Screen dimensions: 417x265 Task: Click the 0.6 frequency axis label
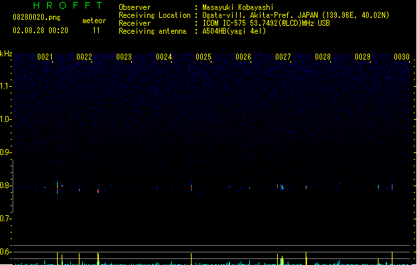pyautogui.click(x=5, y=252)
